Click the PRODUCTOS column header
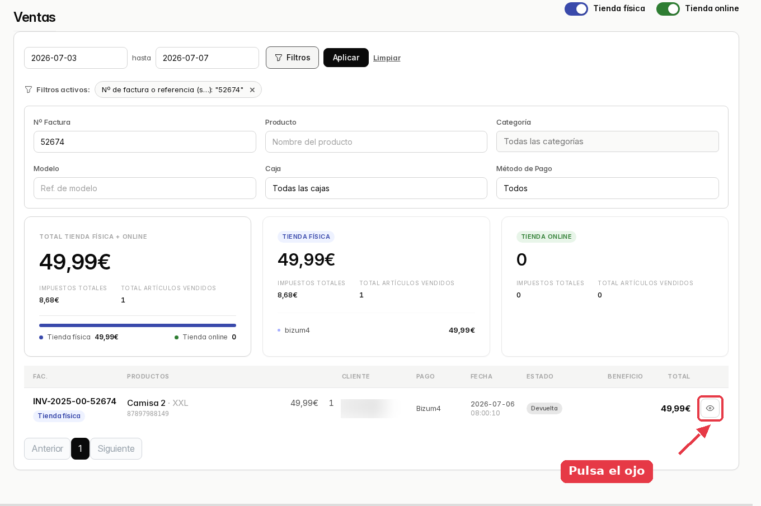 [x=148, y=377]
